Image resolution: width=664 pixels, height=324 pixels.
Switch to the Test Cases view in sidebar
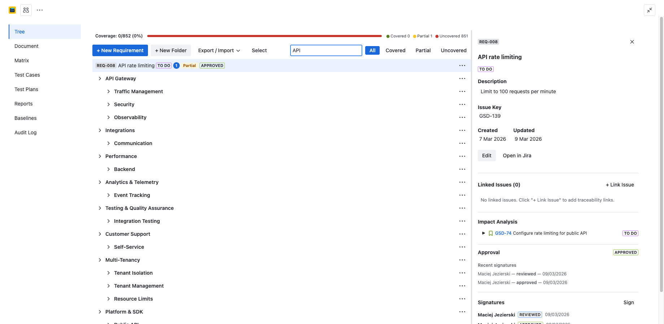tap(27, 75)
